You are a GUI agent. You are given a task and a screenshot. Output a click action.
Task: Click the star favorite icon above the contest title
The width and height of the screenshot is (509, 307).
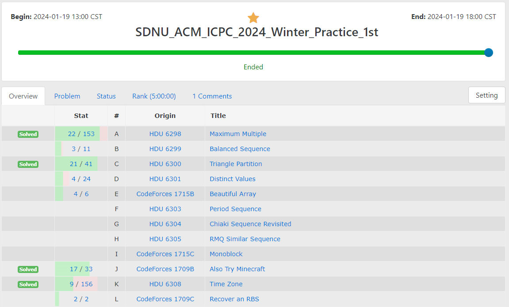coord(253,17)
